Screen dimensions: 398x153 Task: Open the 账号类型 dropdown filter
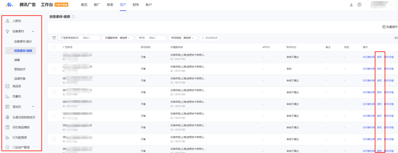click(183, 38)
